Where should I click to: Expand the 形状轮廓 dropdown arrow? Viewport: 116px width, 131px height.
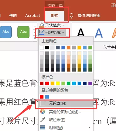click(63, 32)
